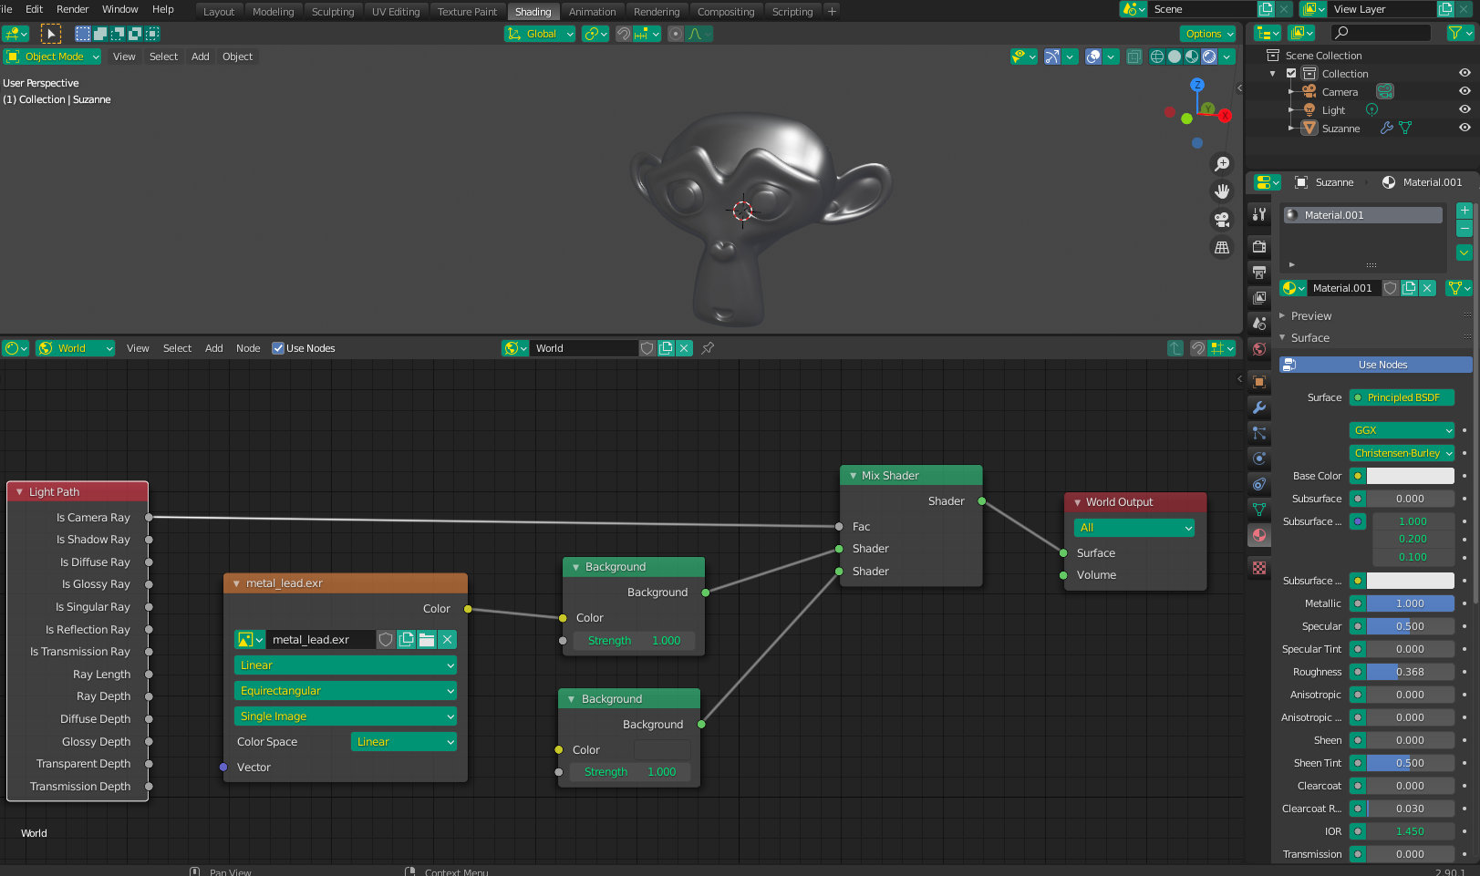Toggle Use Nodes checkbox in node editor
This screenshot has width=1480, height=876.
(278, 348)
